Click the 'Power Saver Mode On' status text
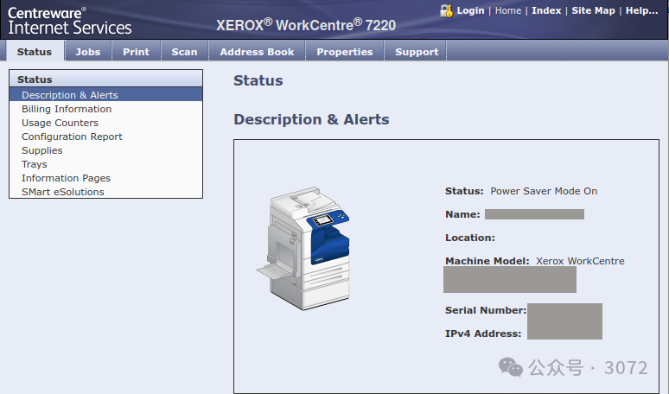 544,191
